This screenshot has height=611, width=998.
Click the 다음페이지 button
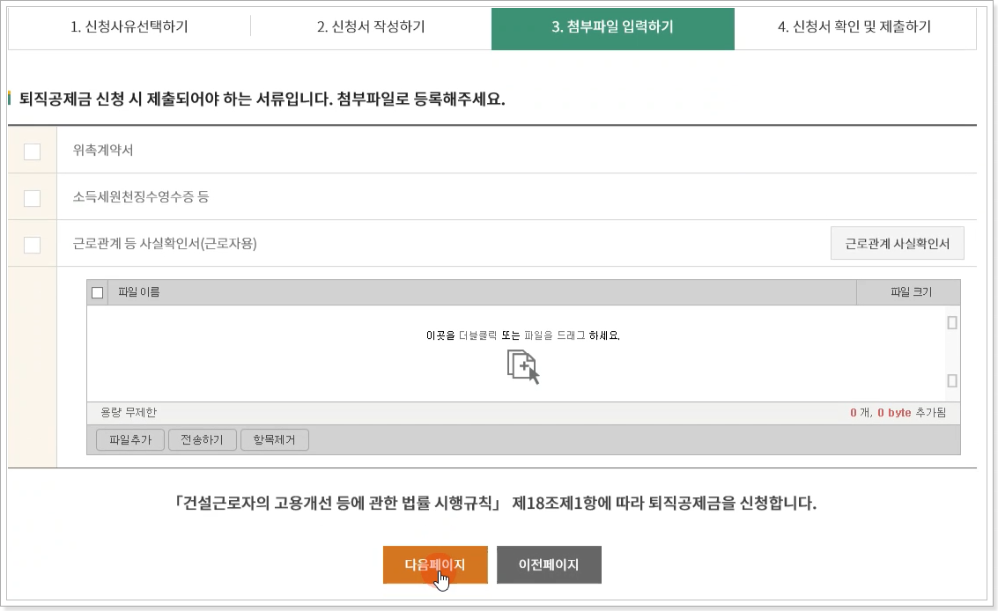[x=436, y=564]
